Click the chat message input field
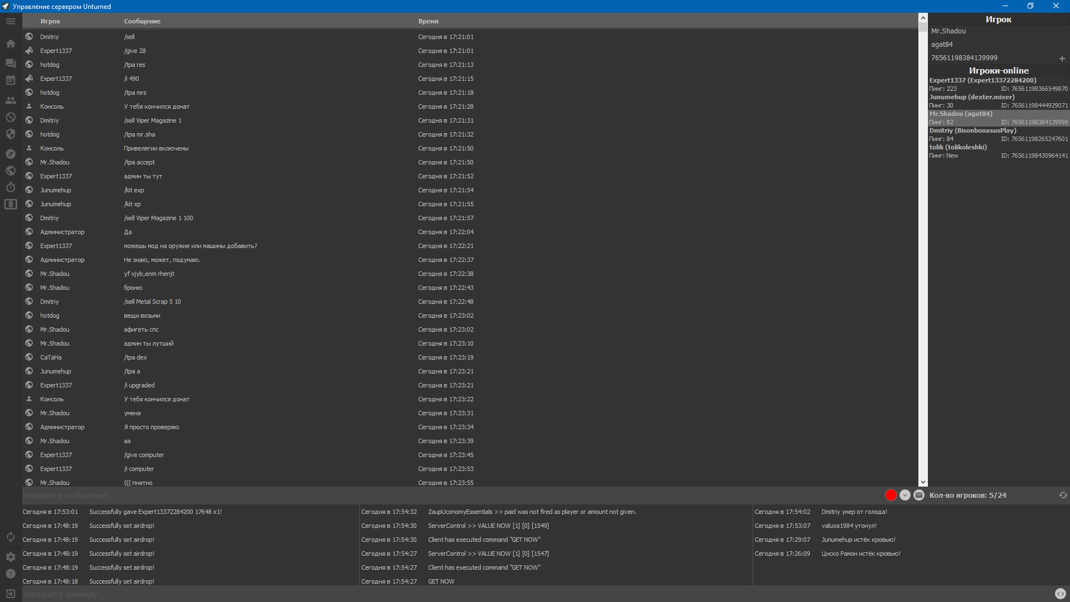1070x602 pixels. (446, 496)
